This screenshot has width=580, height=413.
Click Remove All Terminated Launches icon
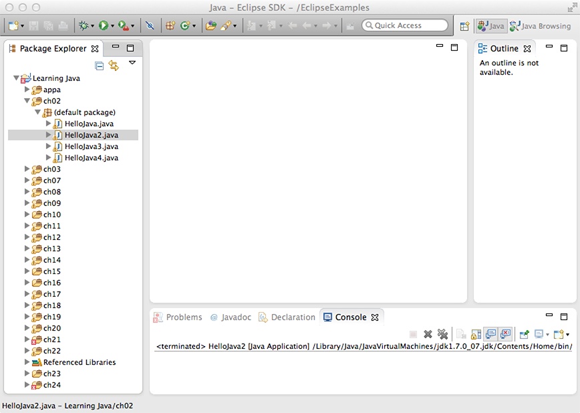(x=443, y=334)
